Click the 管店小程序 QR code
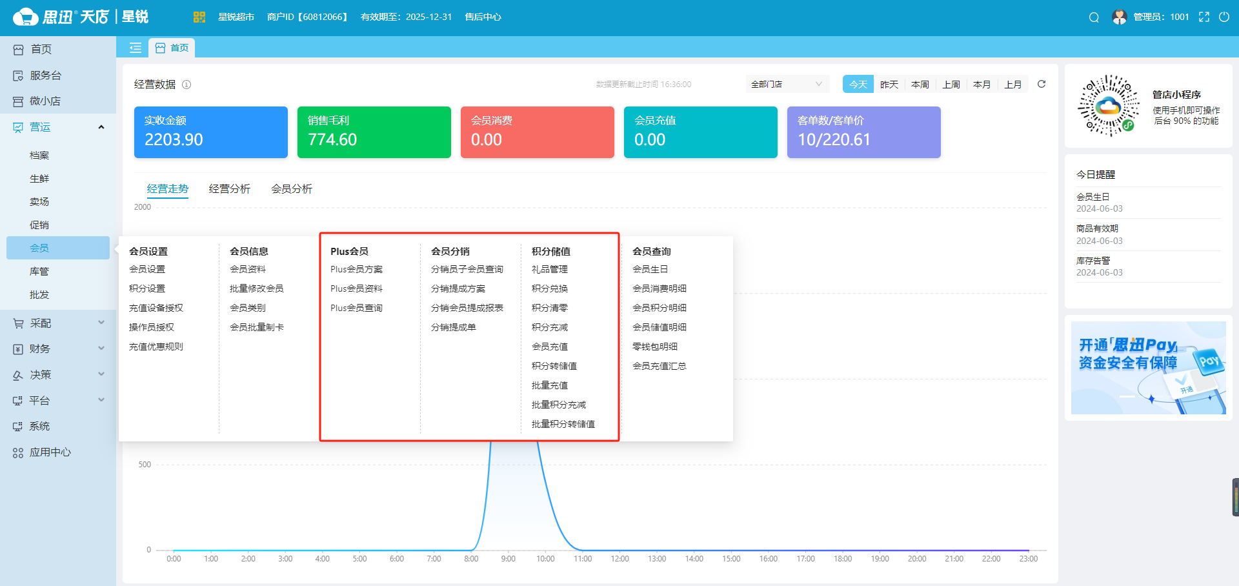Screen dimensions: 1239x586 (1108, 105)
